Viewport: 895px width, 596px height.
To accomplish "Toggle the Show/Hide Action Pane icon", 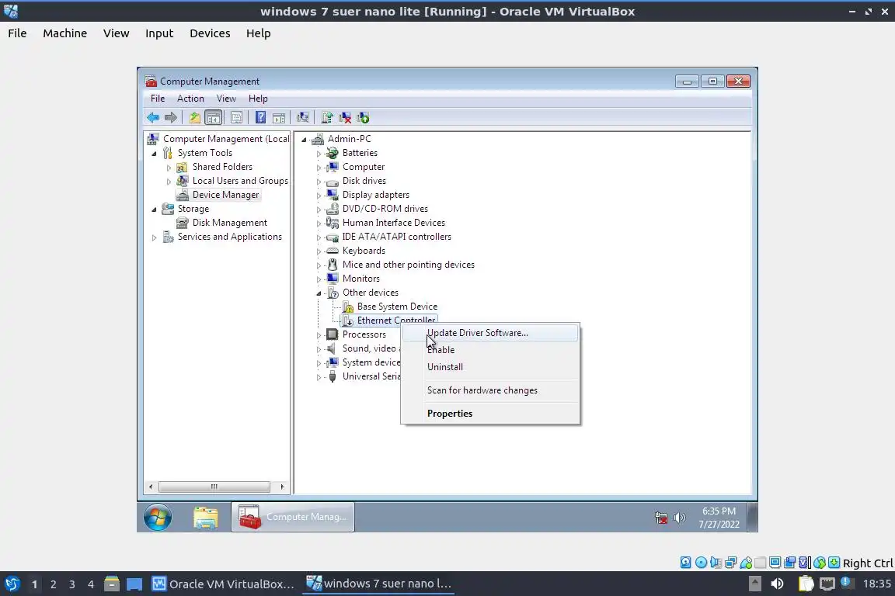I will tap(279, 117).
